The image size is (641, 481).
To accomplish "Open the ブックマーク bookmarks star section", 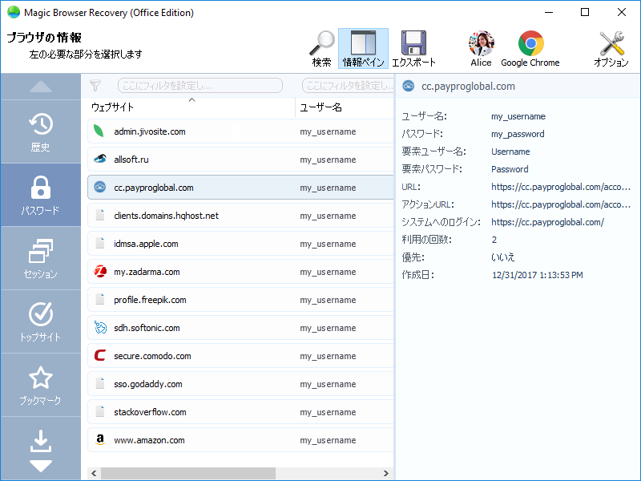I will (x=41, y=386).
